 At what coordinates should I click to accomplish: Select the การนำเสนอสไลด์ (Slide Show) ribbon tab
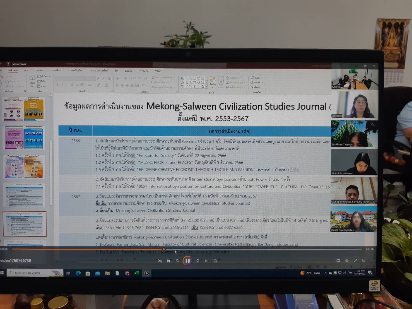[99, 71]
